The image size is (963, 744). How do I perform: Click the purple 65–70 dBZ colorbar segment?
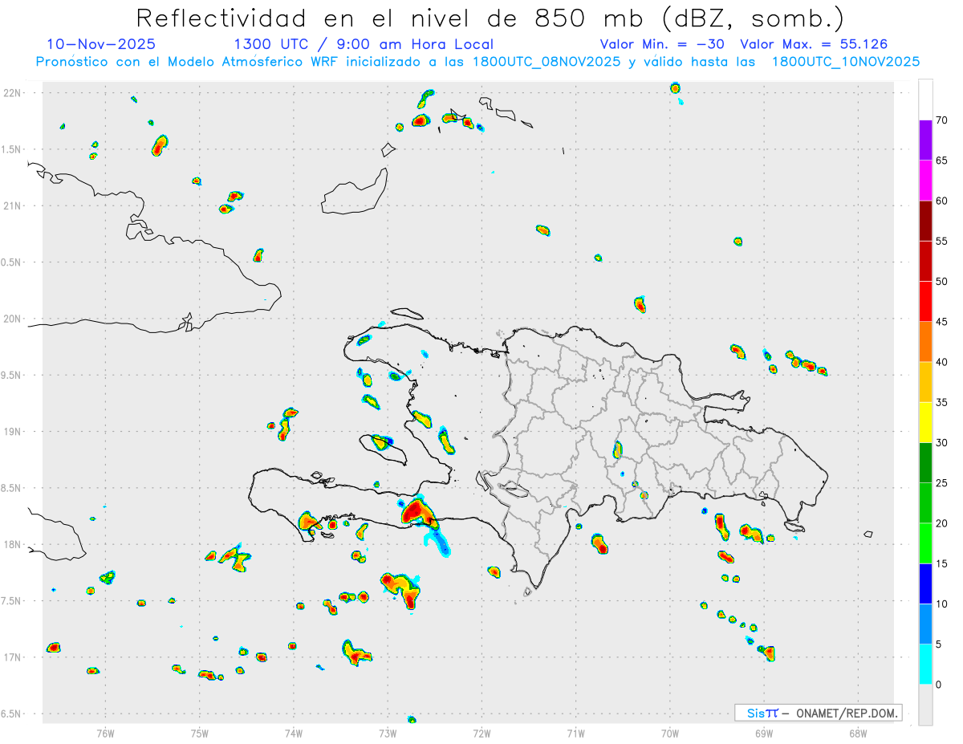click(x=925, y=140)
